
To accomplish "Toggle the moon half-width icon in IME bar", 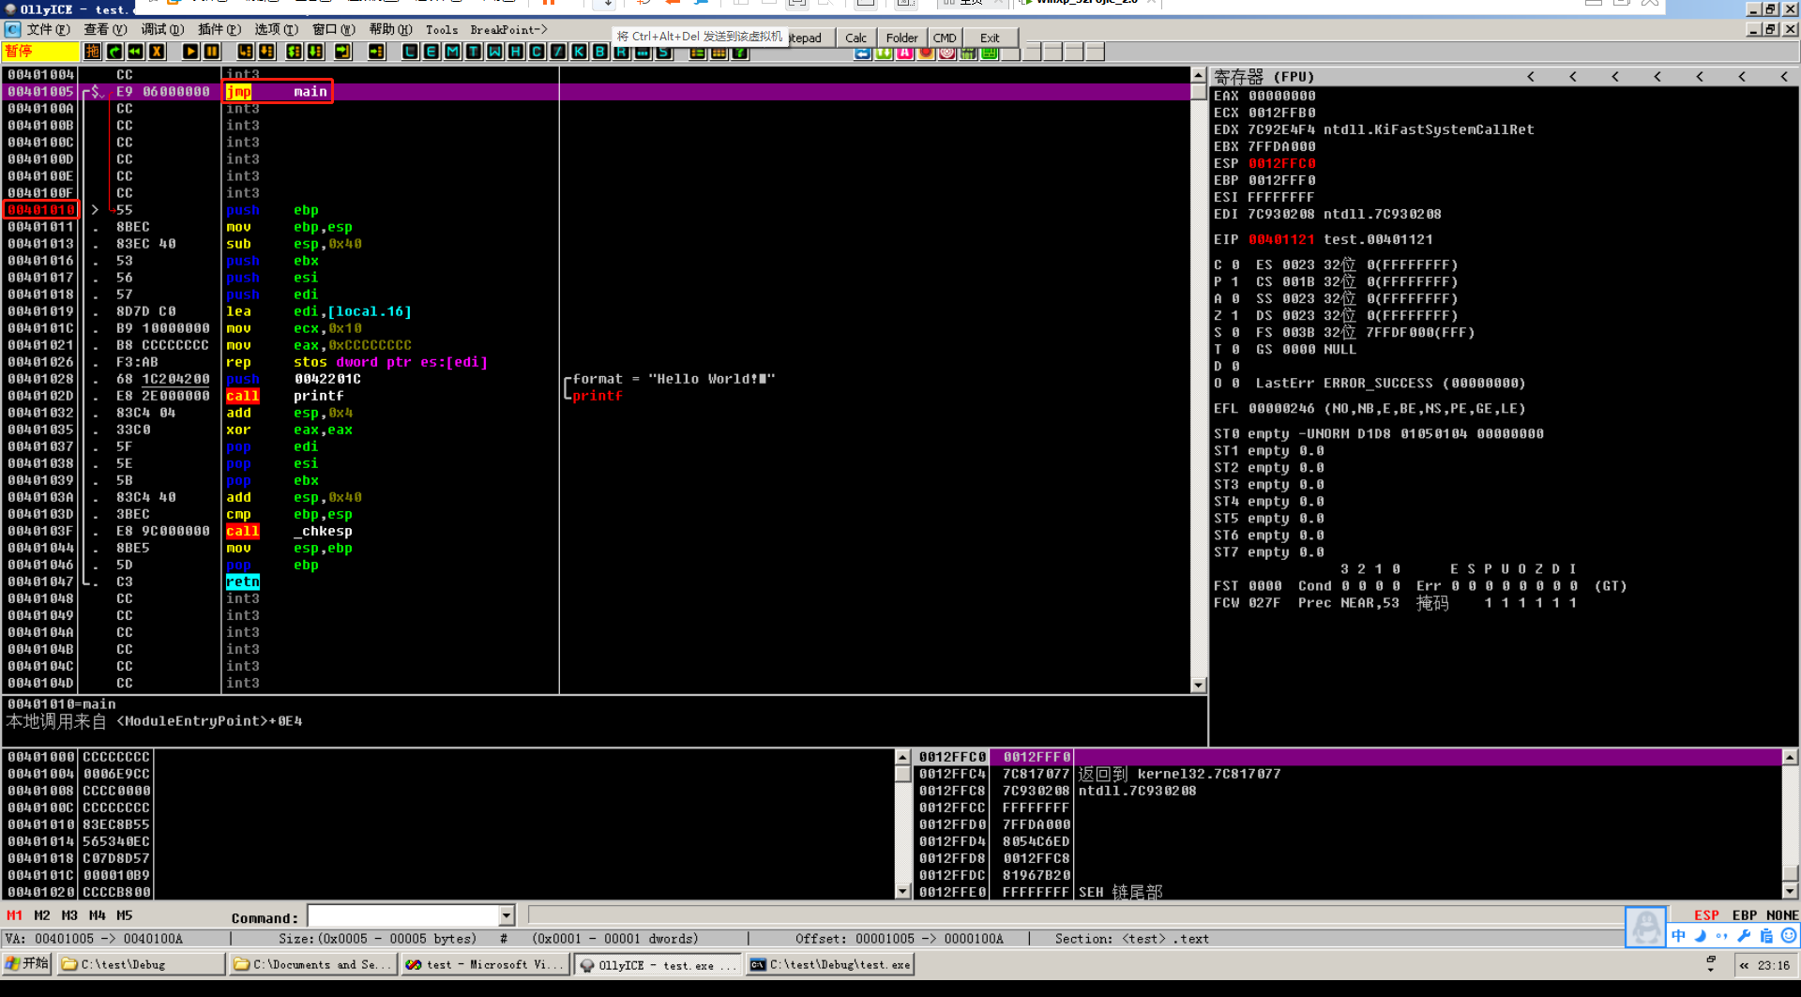I will click(x=1700, y=936).
